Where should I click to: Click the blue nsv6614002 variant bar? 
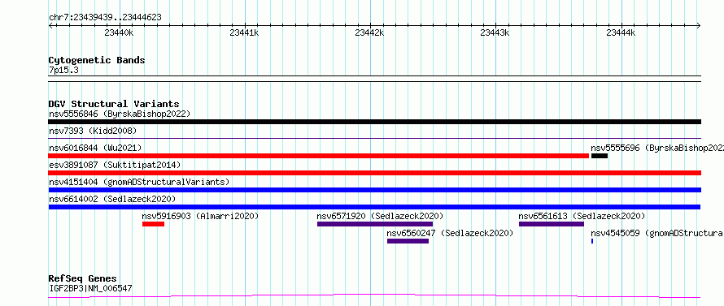(374, 207)
